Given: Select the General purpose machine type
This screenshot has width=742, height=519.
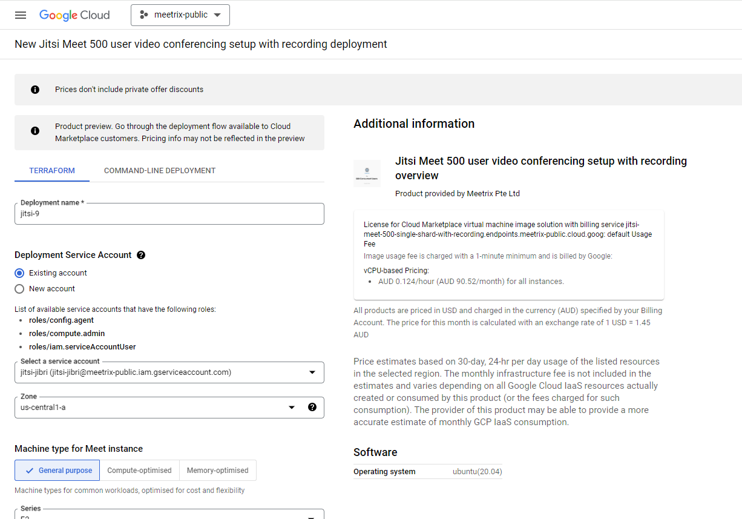Looking at the screenshot, I should coord(57,471).
